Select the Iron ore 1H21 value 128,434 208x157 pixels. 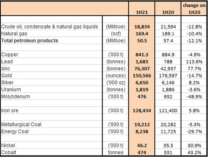point(142,110)
